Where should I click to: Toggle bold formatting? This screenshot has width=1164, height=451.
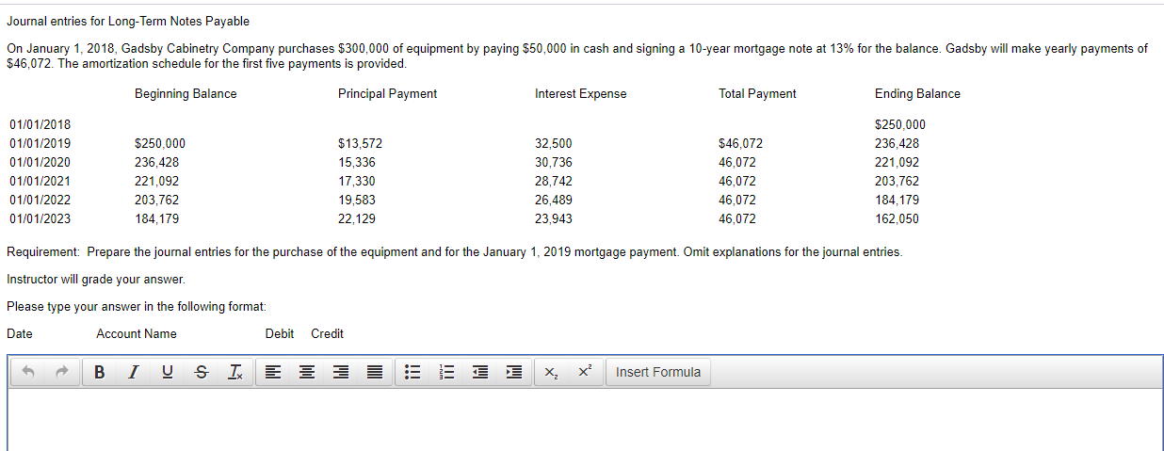[100, 372]
